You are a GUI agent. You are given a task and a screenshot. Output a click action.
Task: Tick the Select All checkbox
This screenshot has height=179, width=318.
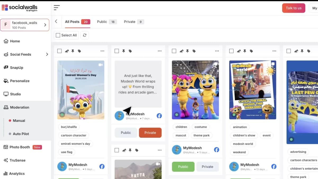(58, 35)
